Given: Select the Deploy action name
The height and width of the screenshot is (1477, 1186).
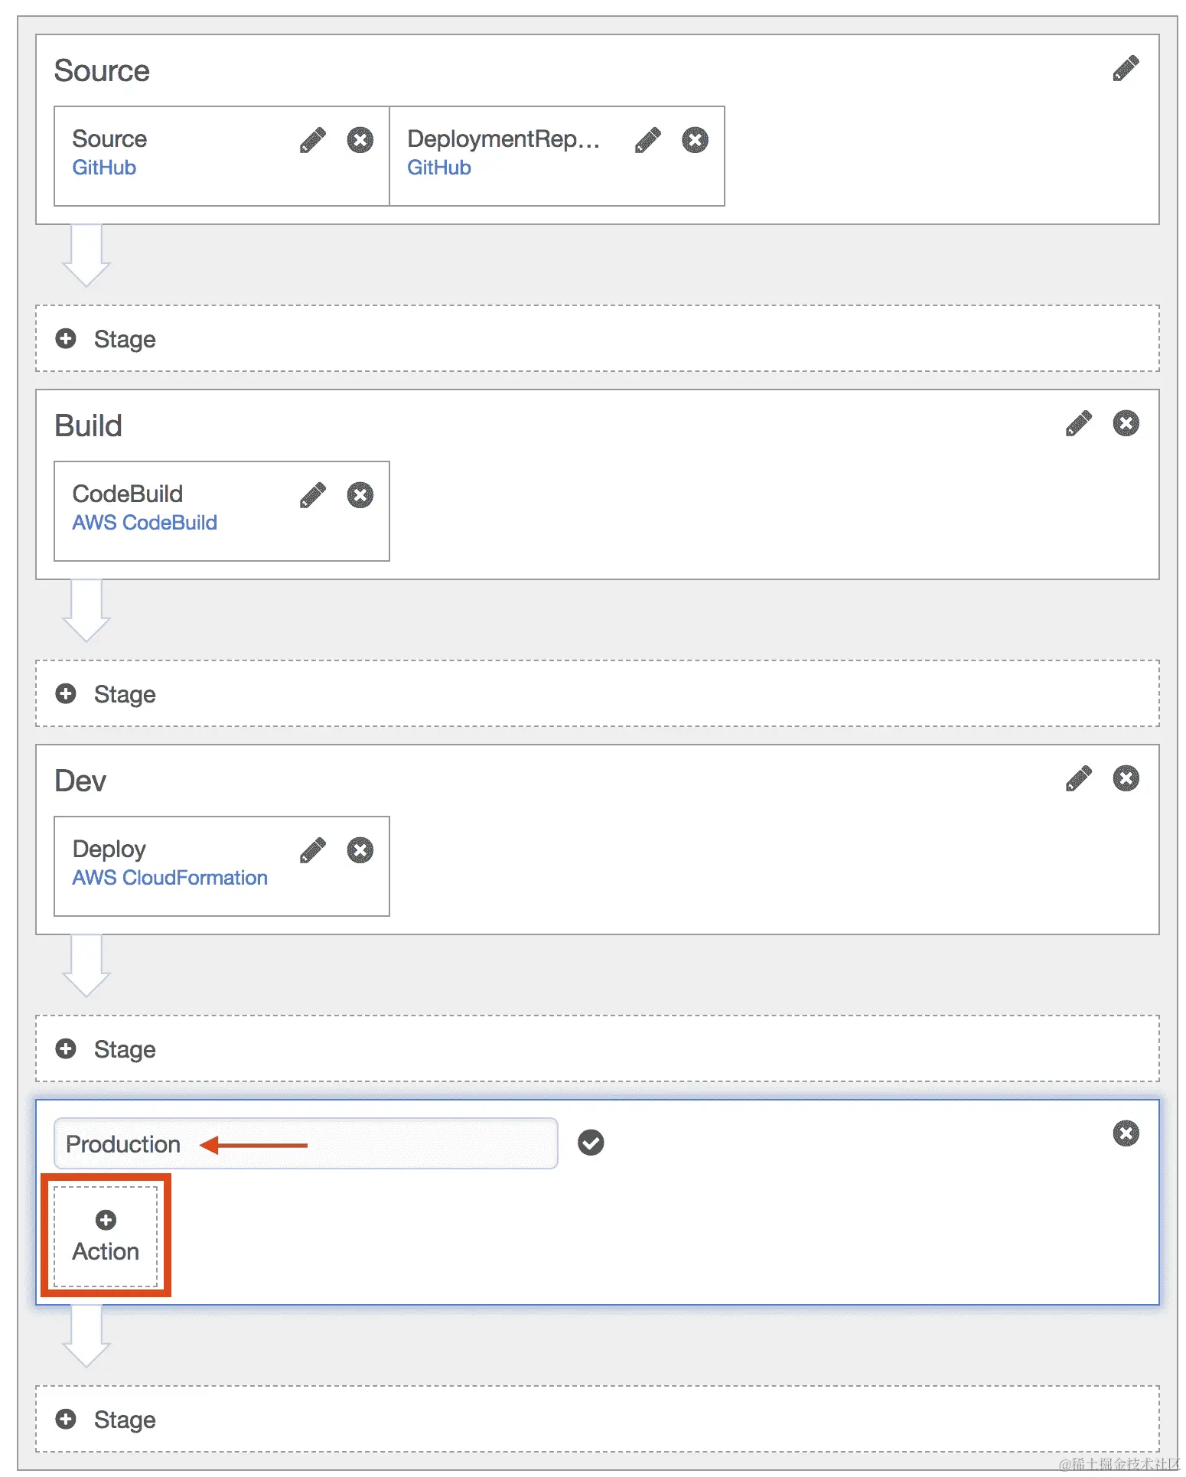Looking at the screenshot, I should click(x=109, y=849).
